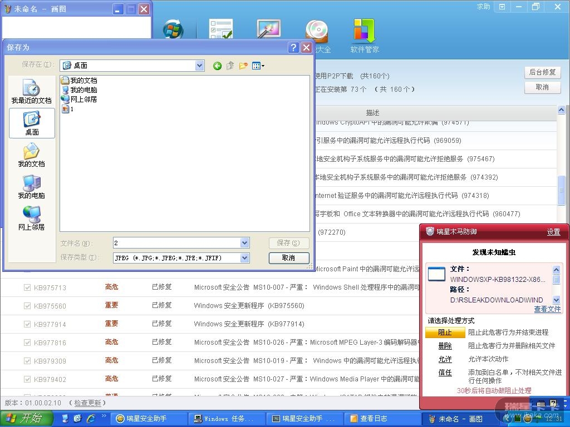Toggle checkbox for KB975713
The width and height of the screenshot is (570, 427).
pos(27,287)
